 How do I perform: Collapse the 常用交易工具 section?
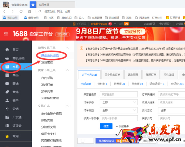pyautogui.click(x=67, y=48)
